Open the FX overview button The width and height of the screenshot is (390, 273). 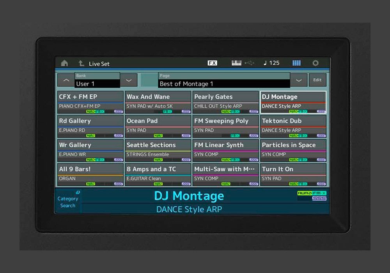click(212, 63)
